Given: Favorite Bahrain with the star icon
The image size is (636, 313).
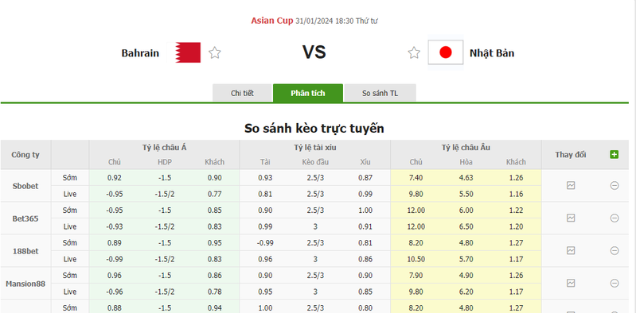Looking at the screenshot, I should click(x=215, y=52).
